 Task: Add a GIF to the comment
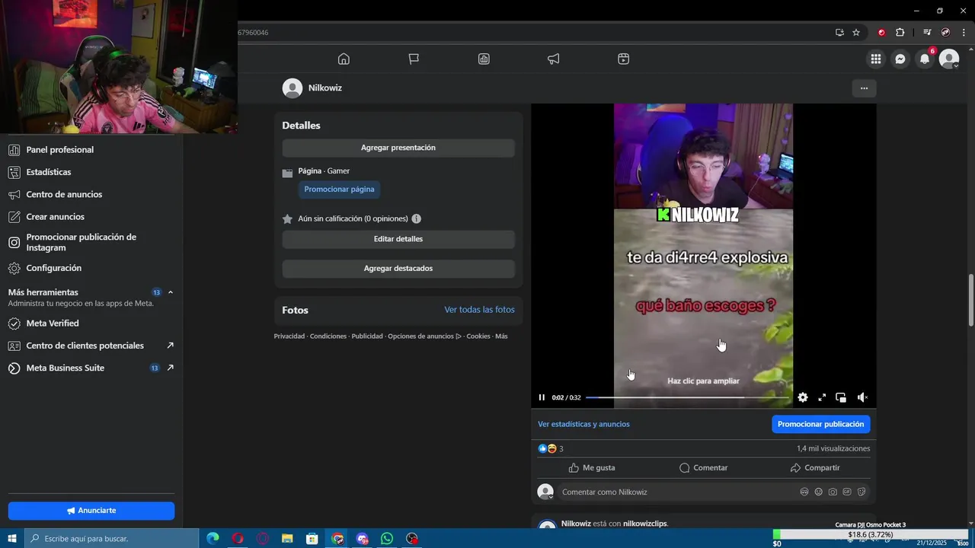847,492
